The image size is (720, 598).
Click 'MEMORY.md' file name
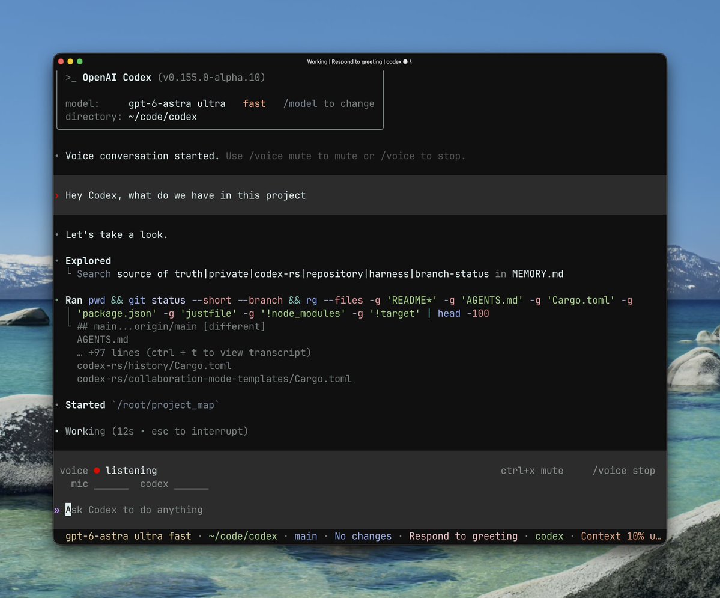point(537,274)
